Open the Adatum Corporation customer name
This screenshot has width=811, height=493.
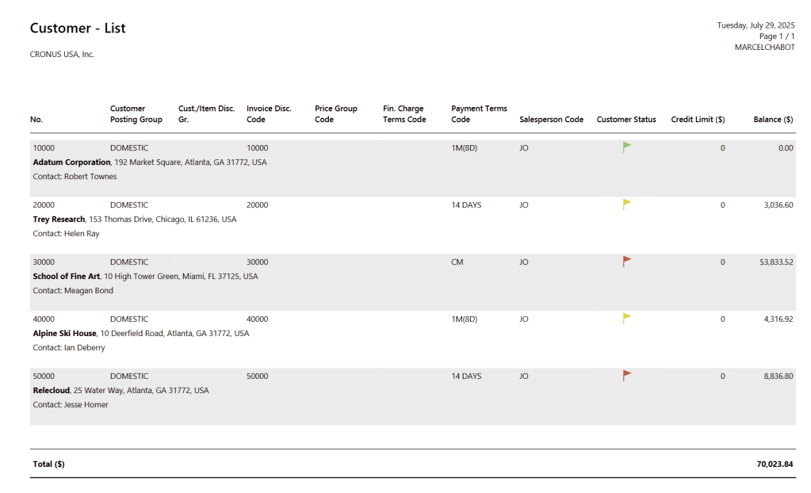tap(71, 162)
